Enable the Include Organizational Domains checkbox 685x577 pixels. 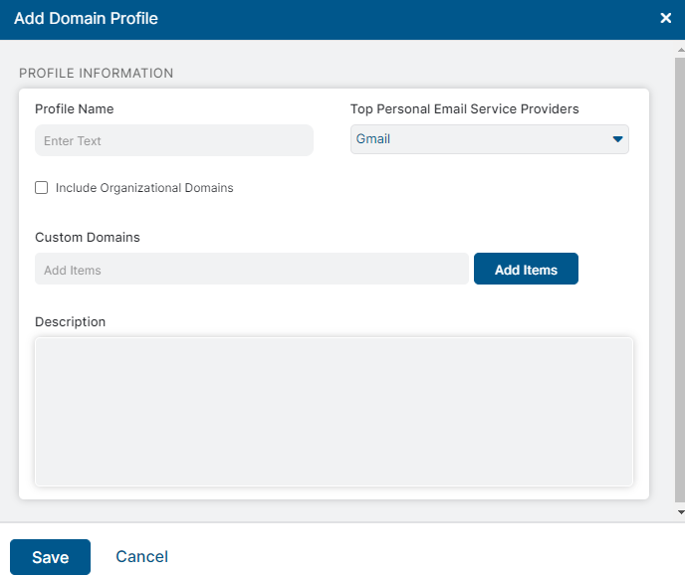42,187
